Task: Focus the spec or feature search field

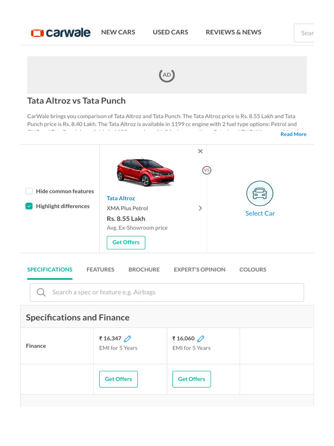Action: pos(174,292)
